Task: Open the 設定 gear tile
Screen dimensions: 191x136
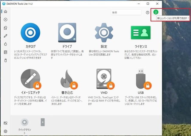Action: [x=104, y=32]
